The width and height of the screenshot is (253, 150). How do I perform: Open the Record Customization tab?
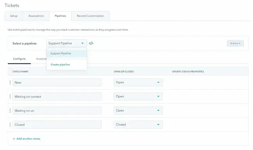click(90, 16)
